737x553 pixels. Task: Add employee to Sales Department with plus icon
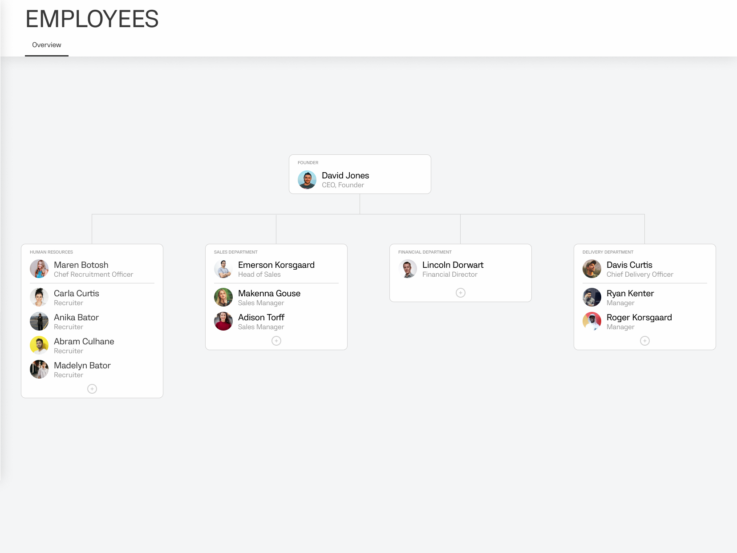276,341
